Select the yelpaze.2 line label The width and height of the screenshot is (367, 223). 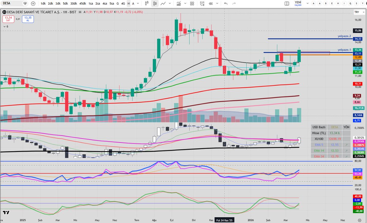345,36
